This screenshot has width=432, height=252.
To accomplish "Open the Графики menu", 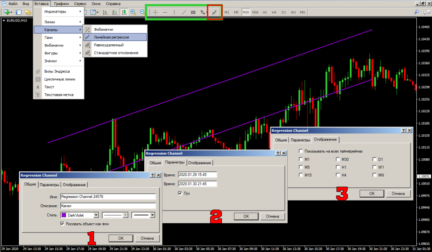I will click(x=61, y=3).
